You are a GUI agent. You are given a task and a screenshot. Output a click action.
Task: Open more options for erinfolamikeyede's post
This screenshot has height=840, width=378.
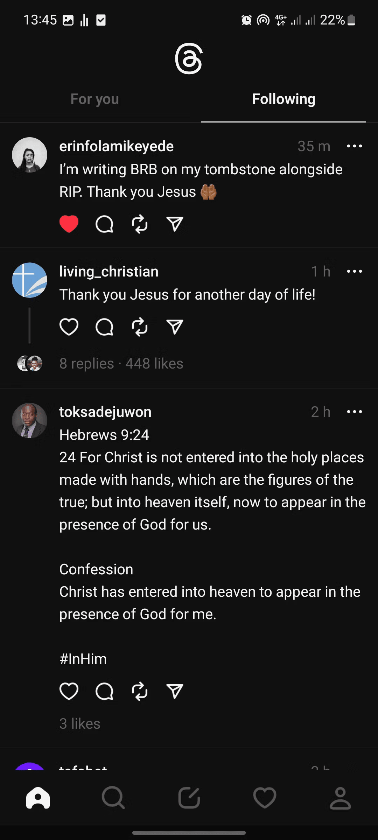pyautogui.click(x=354, y=146)
